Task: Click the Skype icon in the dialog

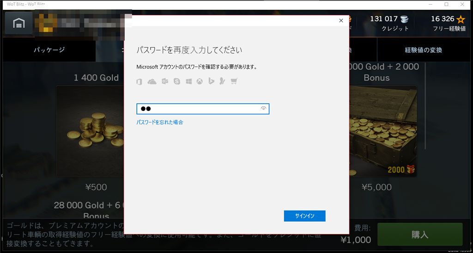Action: (x=177, y=81)
